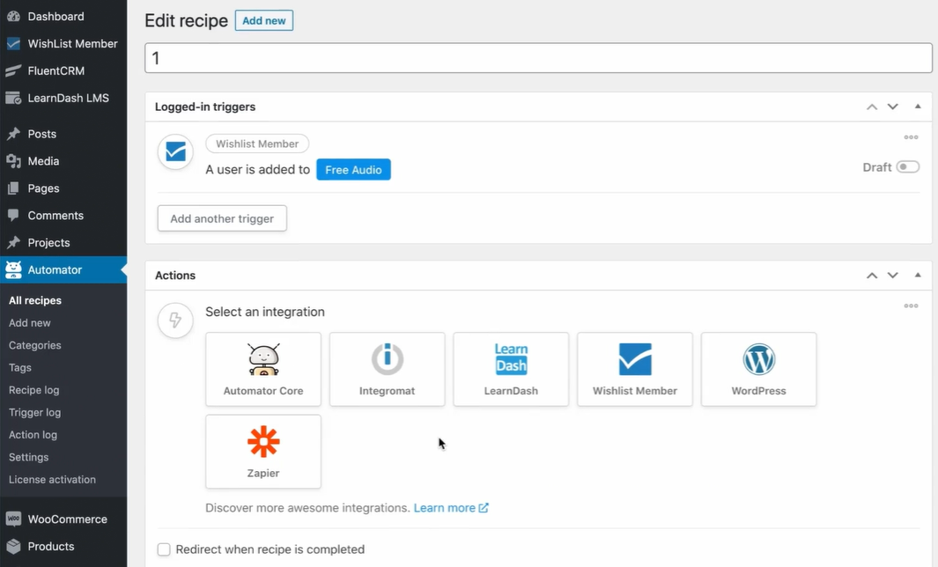Open the Recipe log submenu item
The height and width of the screenshot is (567, 938).
click(34, 390)
